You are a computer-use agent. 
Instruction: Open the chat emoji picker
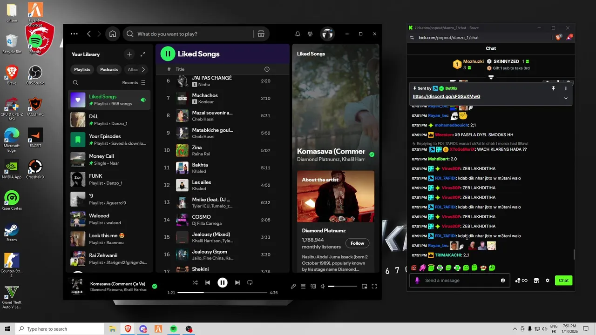tap(503, 281)
